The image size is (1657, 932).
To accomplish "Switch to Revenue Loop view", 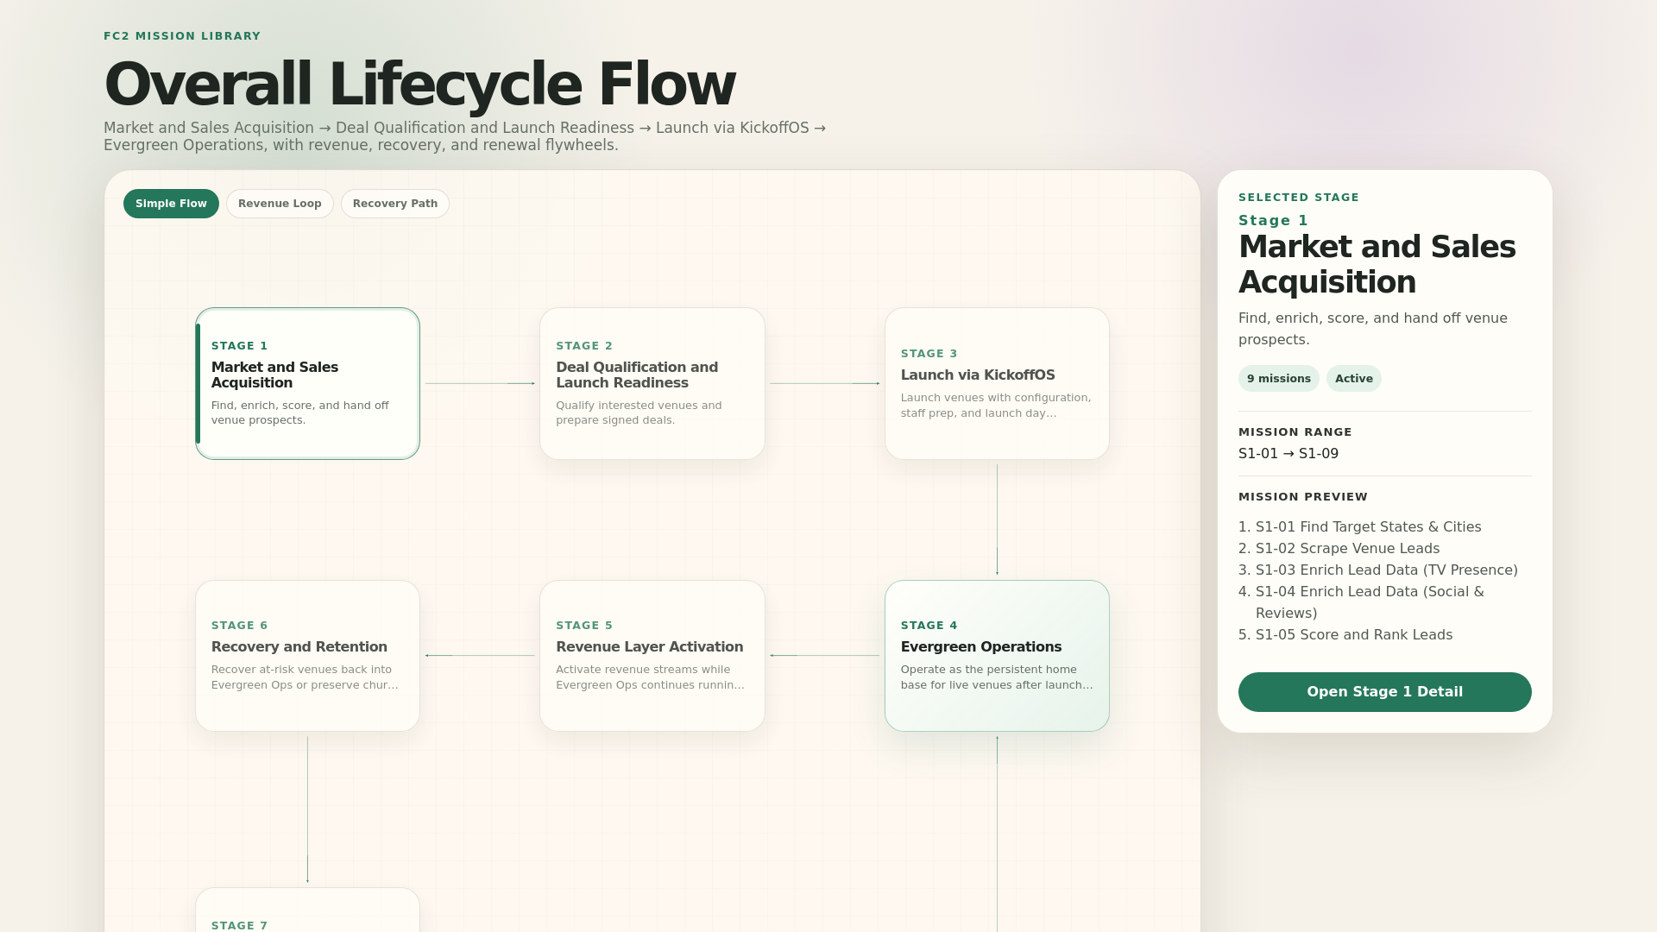I will coord(280,204).
